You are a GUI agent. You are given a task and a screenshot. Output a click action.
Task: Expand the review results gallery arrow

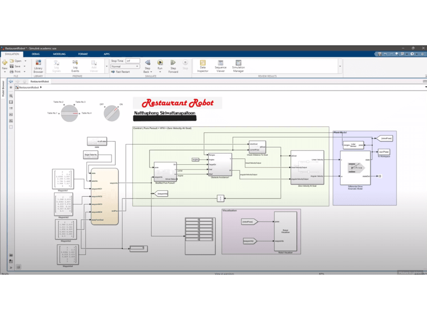click(x=340, y=66)
